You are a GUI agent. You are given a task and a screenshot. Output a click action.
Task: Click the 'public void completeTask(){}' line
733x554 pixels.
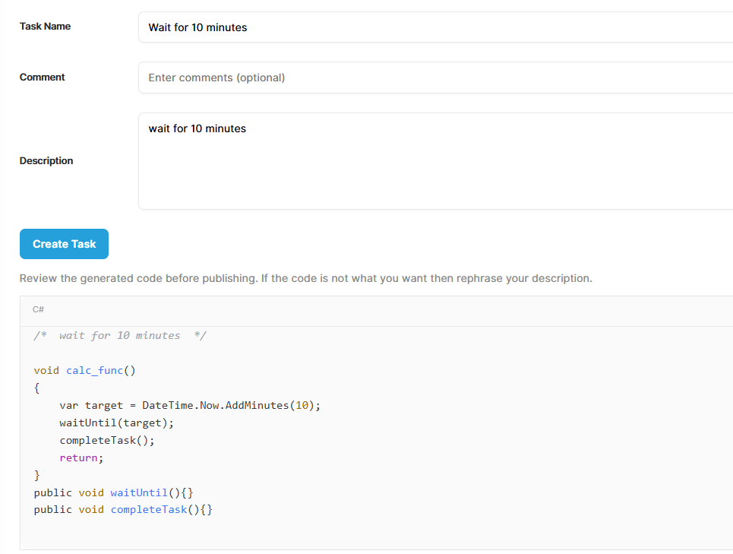pyautogui.click(x=123, y=510)
